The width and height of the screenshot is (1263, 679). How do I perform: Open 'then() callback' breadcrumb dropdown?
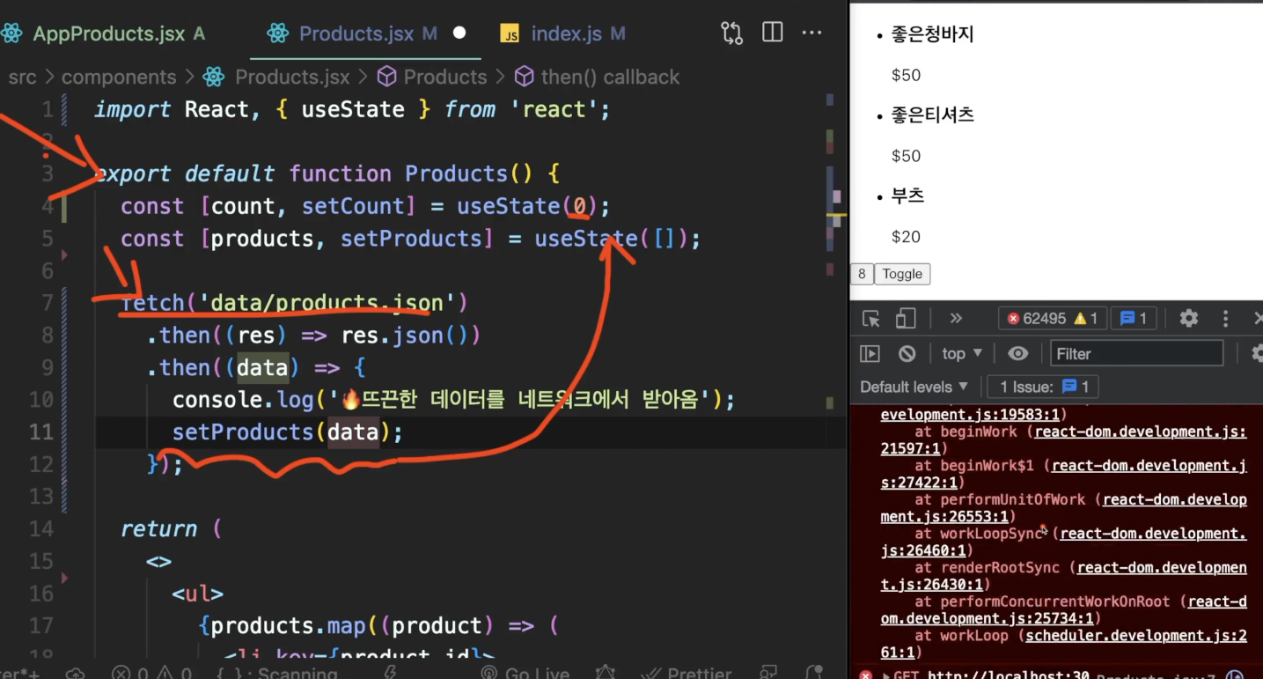tap(610, 77)
